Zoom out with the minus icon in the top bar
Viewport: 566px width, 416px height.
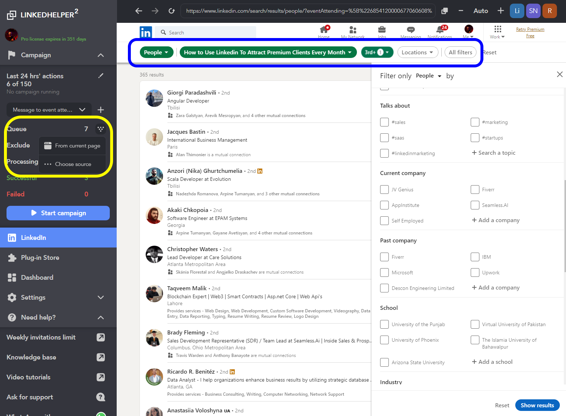pos(461,11)
